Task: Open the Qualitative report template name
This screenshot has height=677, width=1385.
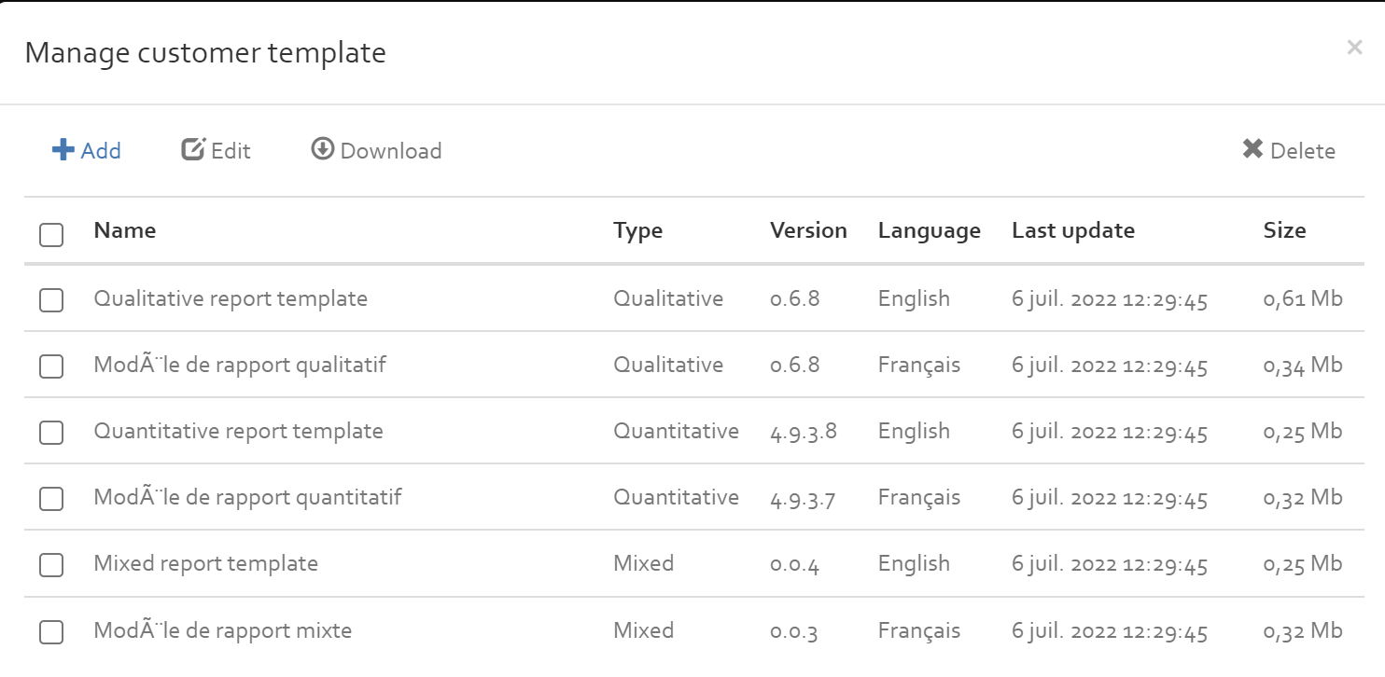Action: 231,298
